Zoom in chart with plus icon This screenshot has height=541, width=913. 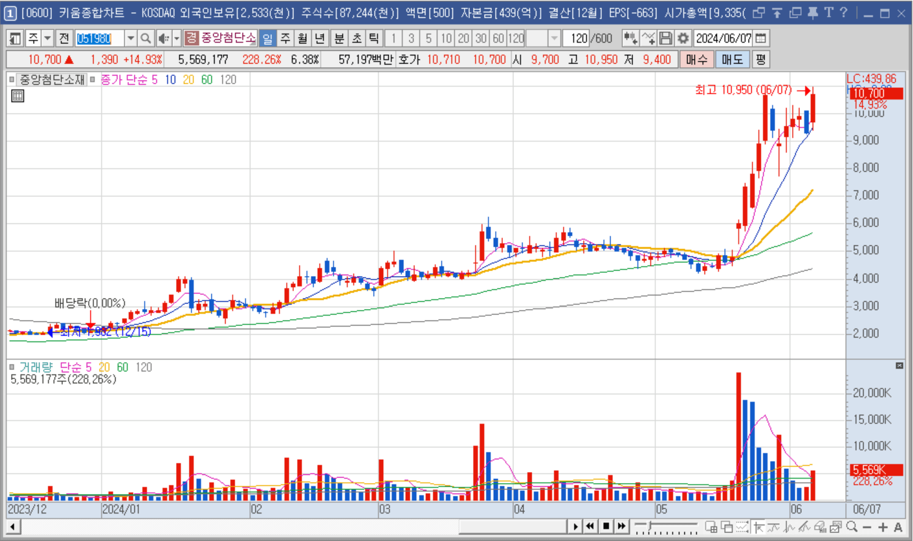pos(882,527)
